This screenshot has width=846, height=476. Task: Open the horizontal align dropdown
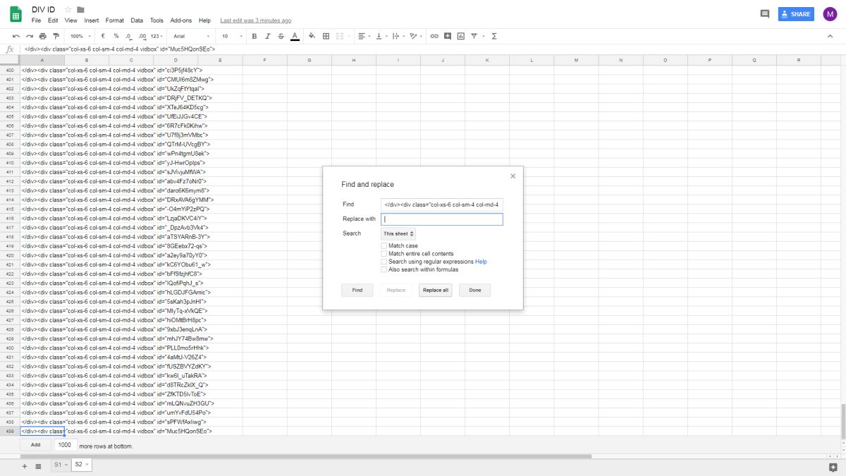pos(363,36)
